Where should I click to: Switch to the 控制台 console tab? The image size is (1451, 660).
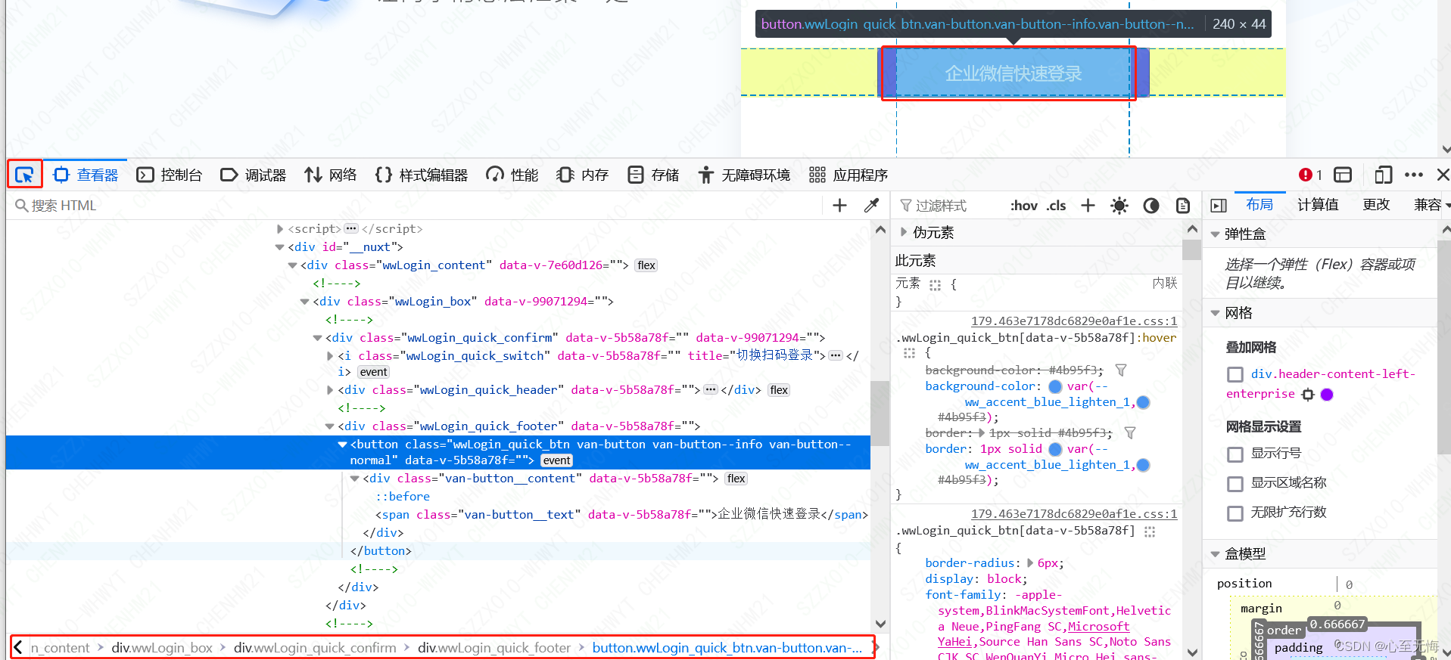point(170,175)
